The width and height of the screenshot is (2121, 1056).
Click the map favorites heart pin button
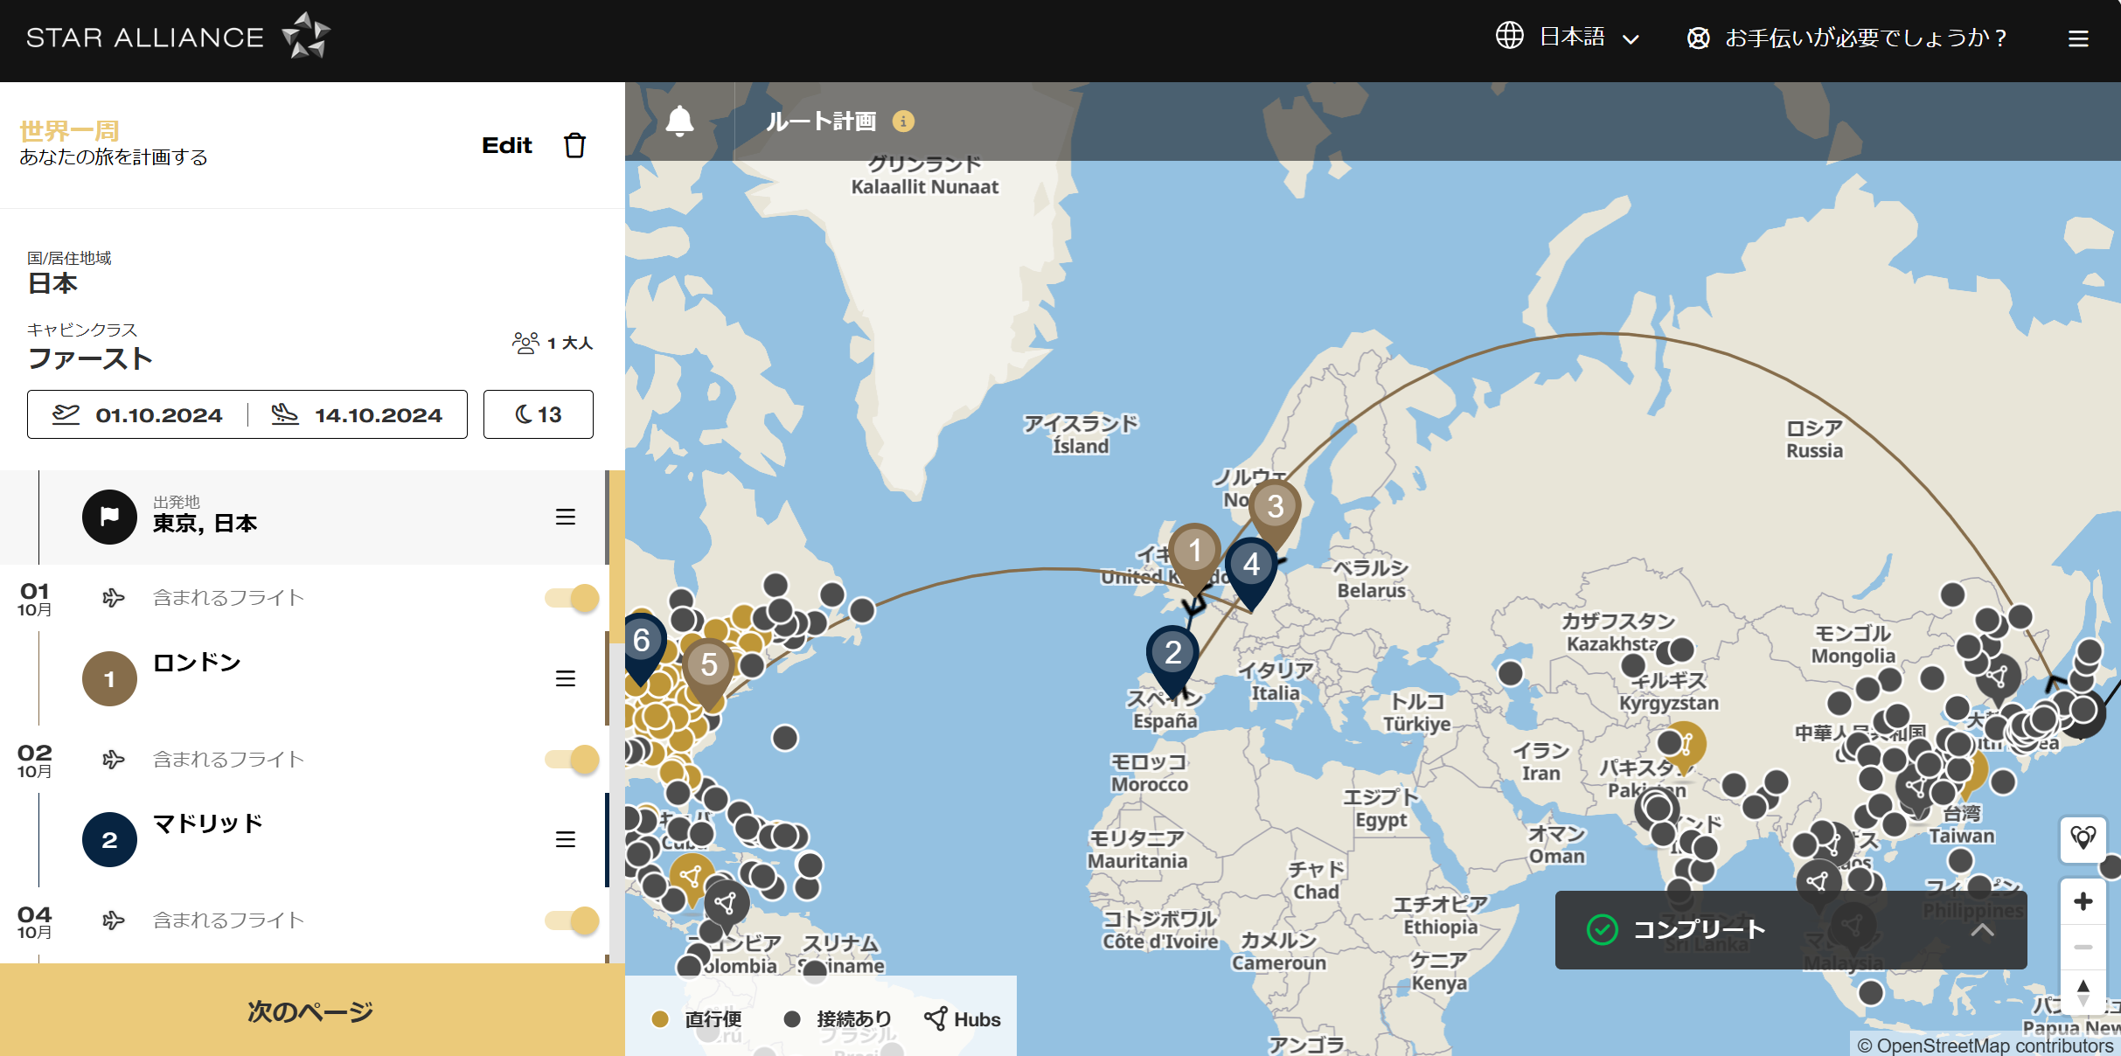coord(2083,839)
